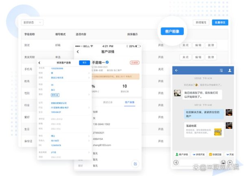Viewport: 244px width, 176px height.
Task: Select the 身份证 field row
Action: (x=28, y=141)
